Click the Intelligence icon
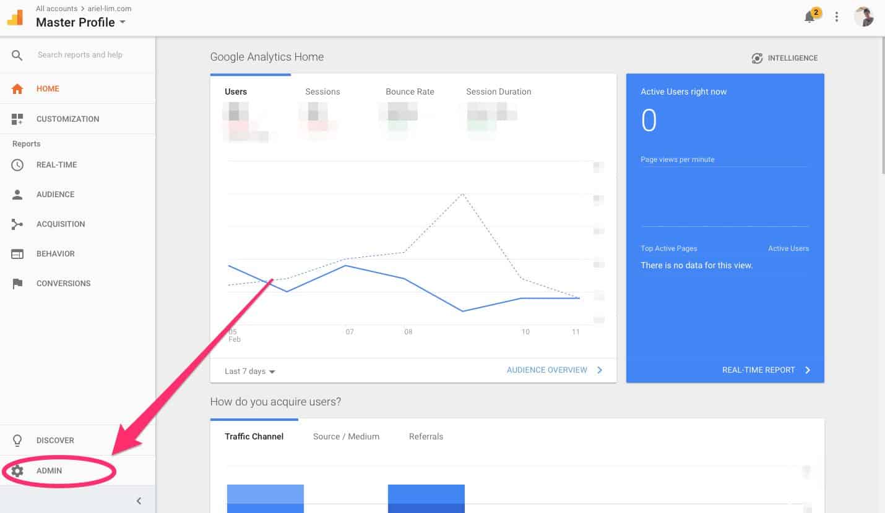Viewport: 885px width, 513px height. coord(757,58)
